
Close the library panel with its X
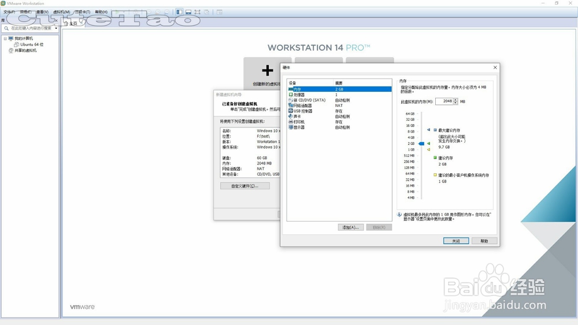(56, 21)
